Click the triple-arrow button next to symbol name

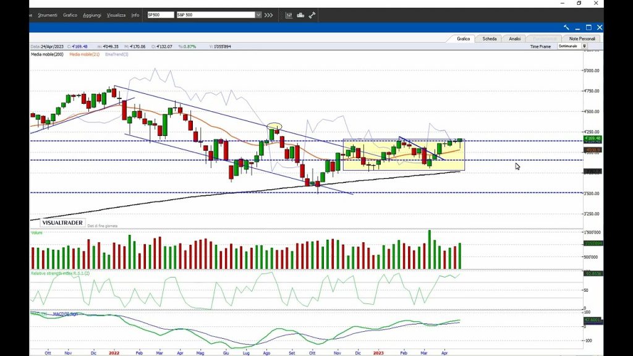point(268,15)
